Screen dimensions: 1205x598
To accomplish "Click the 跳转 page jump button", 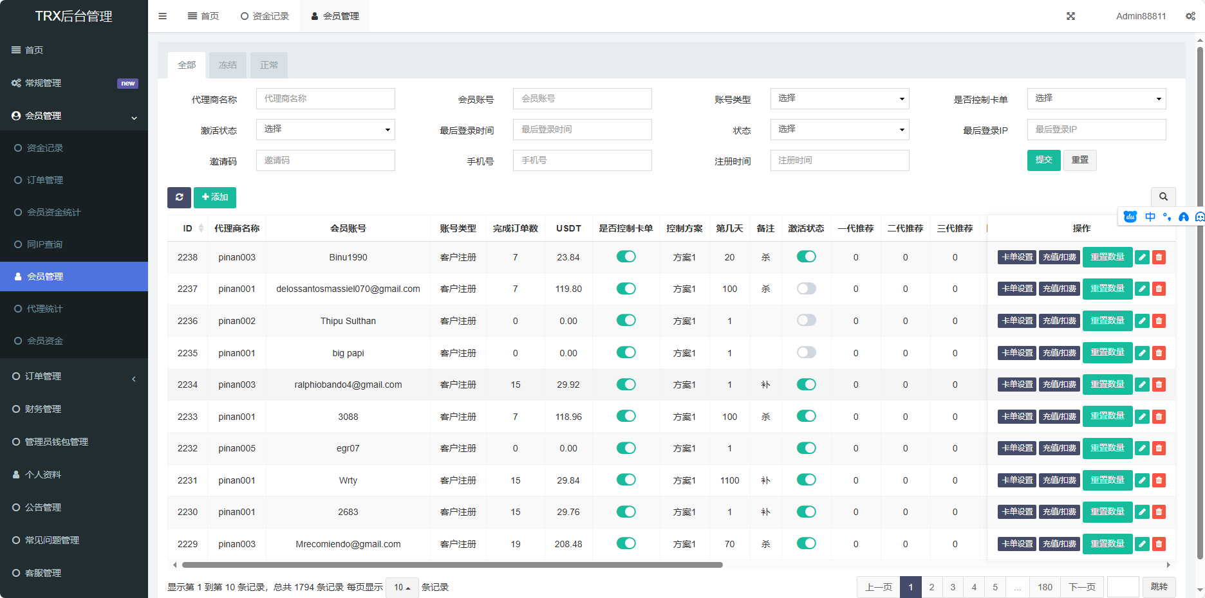I will coord(1159,587).
